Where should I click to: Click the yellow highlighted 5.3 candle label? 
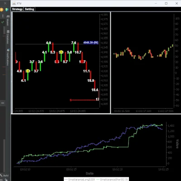point(61,52)
